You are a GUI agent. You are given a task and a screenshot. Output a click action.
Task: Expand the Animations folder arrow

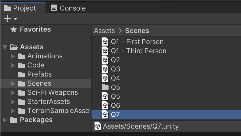(x=13, y=56)
